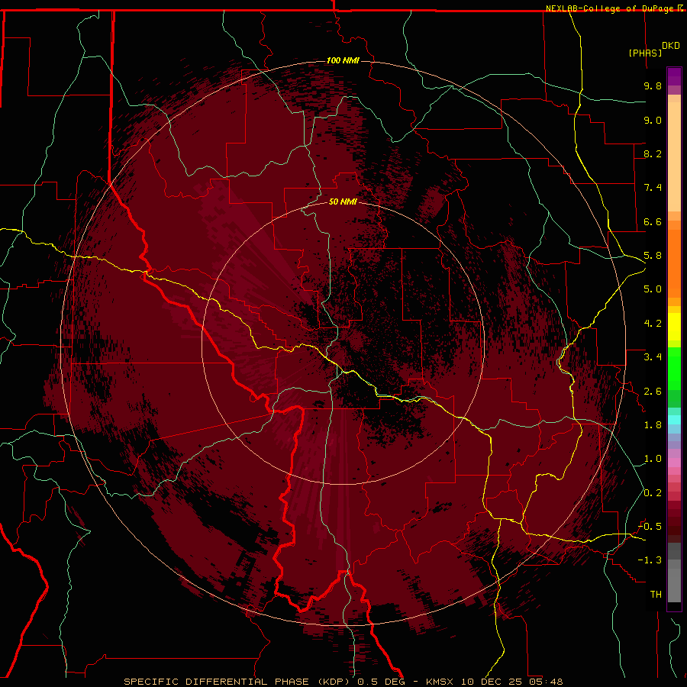Viewport: 687px width, 687px height.
Task: Click the 6.6 scale value
Action: point(653,221)
